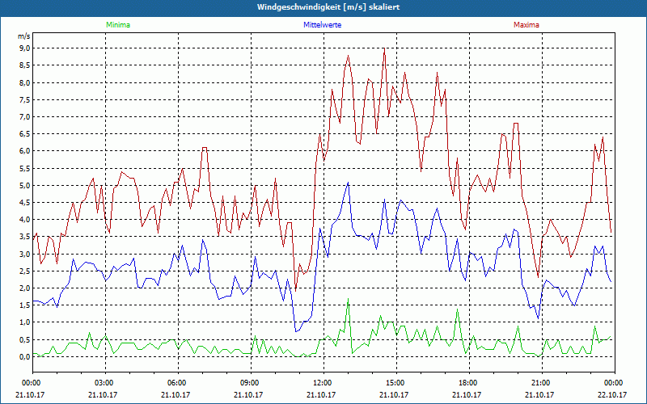
Task: Click the blue Mittelwerte legend label
Action: pos(322,25)
